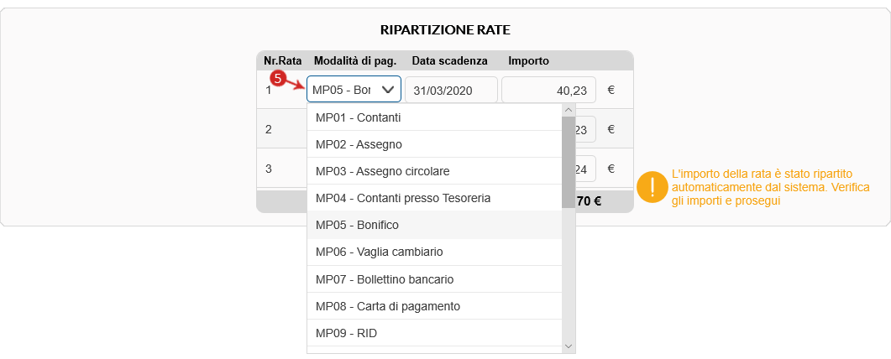
Task: Click the Data scadenza field 31/03/2020
Action: point(451,90)
